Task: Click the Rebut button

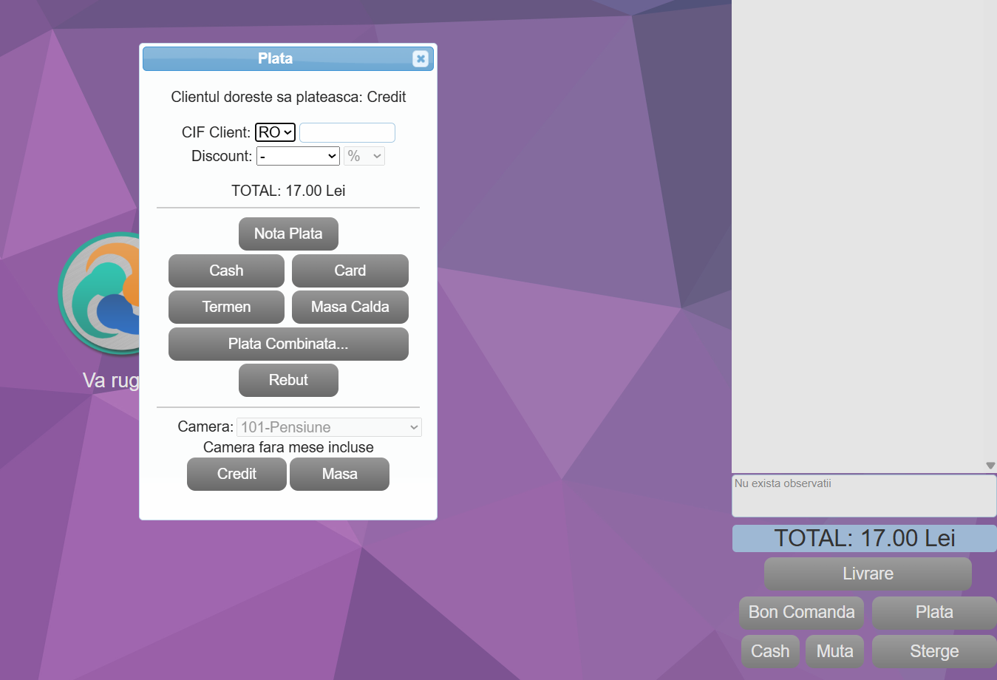Action: 288,380
